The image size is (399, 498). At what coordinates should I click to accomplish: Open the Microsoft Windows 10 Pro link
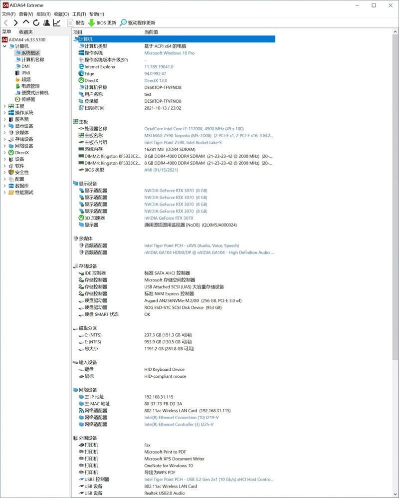coord(170,53)
